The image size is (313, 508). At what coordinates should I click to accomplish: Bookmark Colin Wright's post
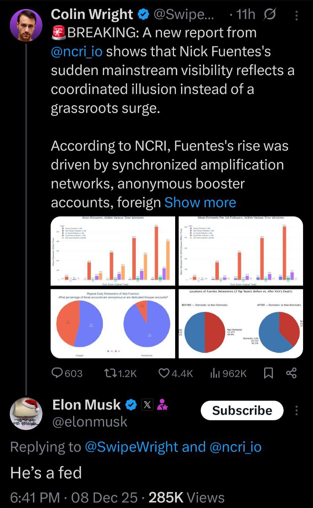tap(269, 373)
